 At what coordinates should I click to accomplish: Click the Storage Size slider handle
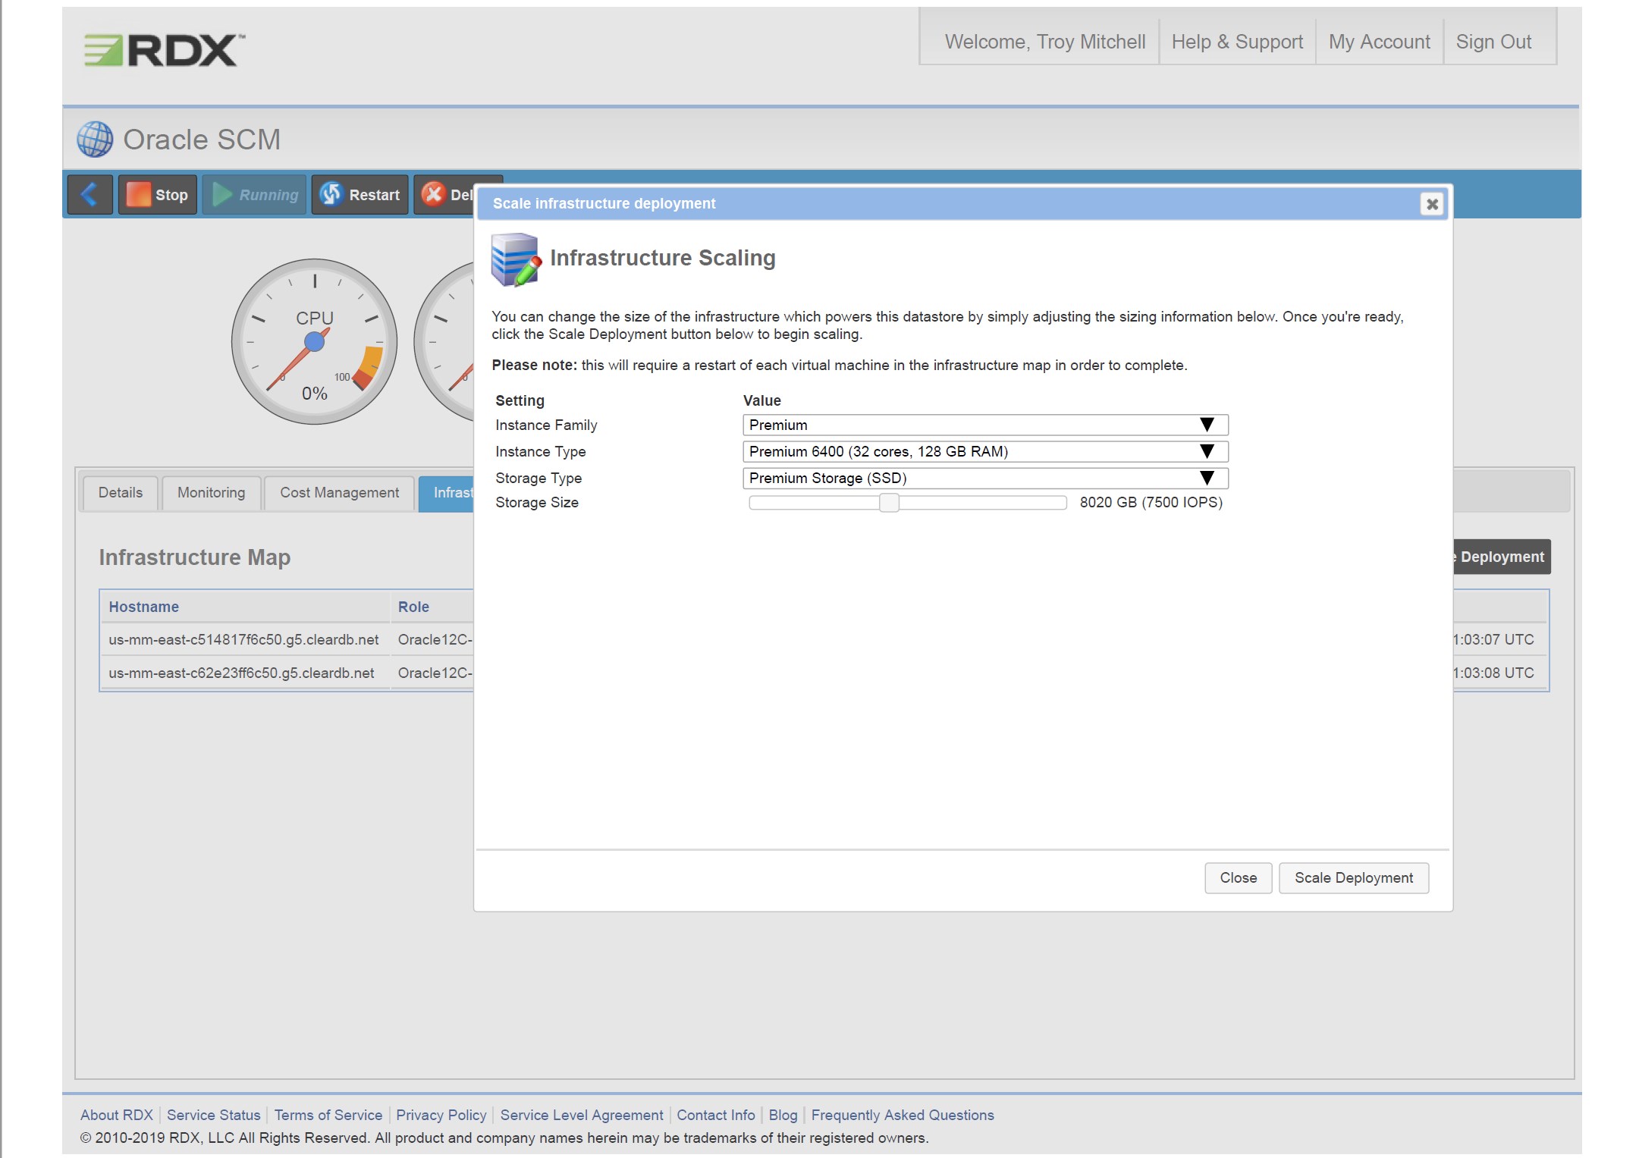coord(889,503)
